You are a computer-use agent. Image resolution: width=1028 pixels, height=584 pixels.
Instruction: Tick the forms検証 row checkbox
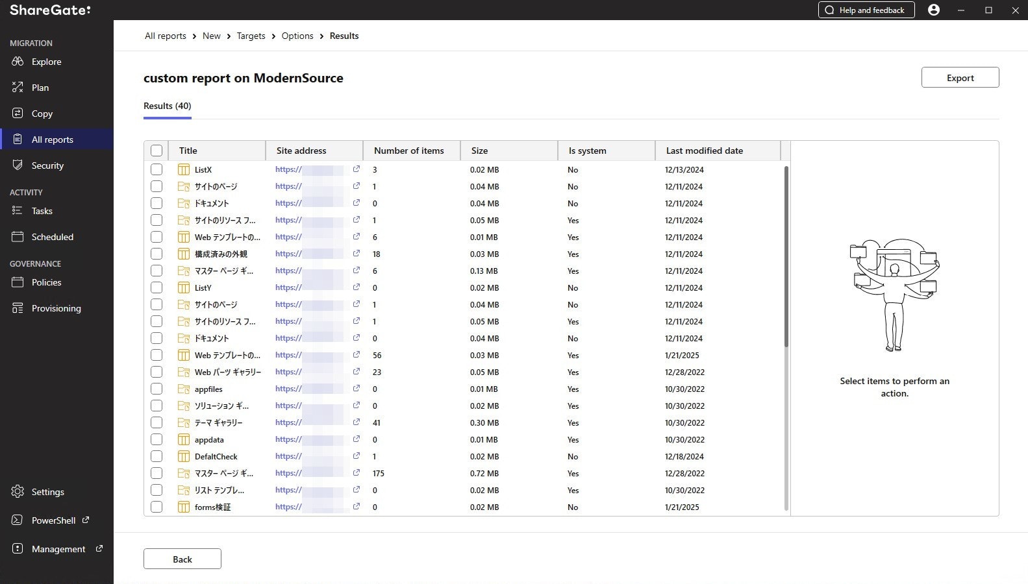click(x=157, y=507)
